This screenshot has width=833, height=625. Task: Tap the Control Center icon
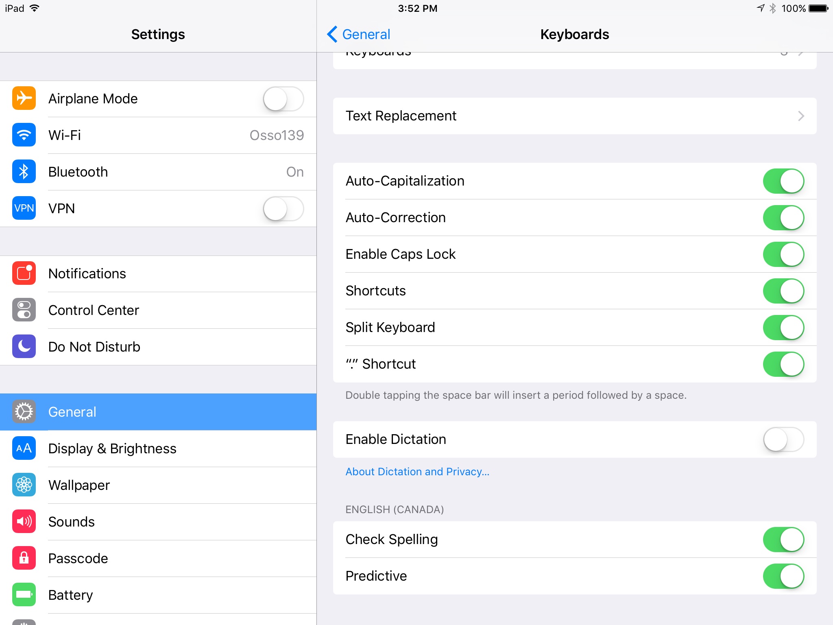tap(24, 310)
